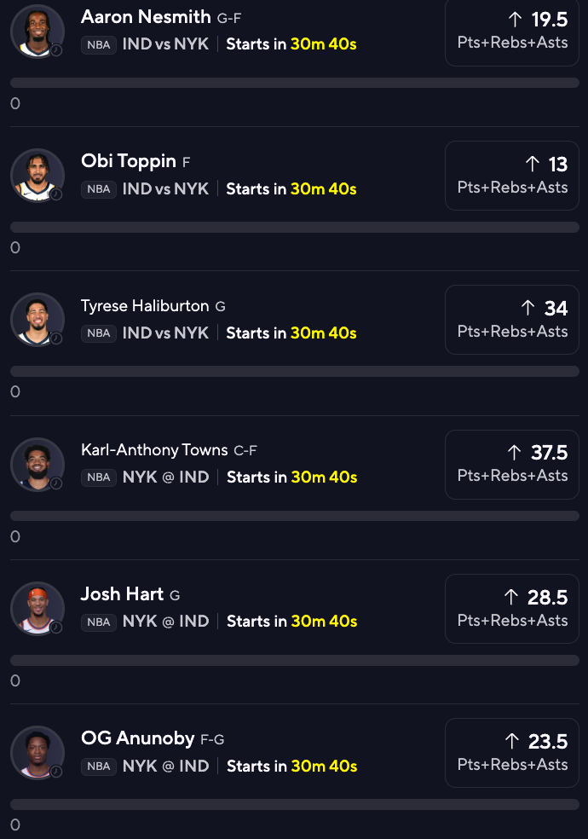This screenshot has height=839, width=588.
Task: Click the clock icon on Obi Toppin's avatar
Action: 56,194
